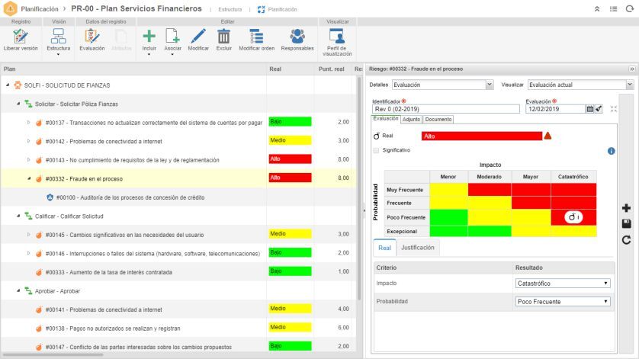The image size is (639, 359).
Task: Open the Impacto dropdown
Action: tap(563, 284)
